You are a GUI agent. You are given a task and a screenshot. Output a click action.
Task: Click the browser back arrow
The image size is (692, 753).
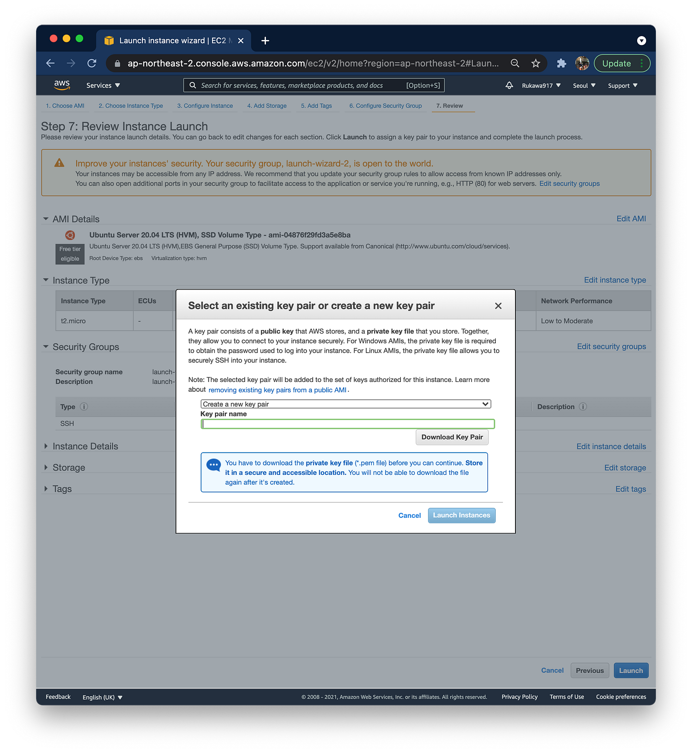(x=50, y=63)
